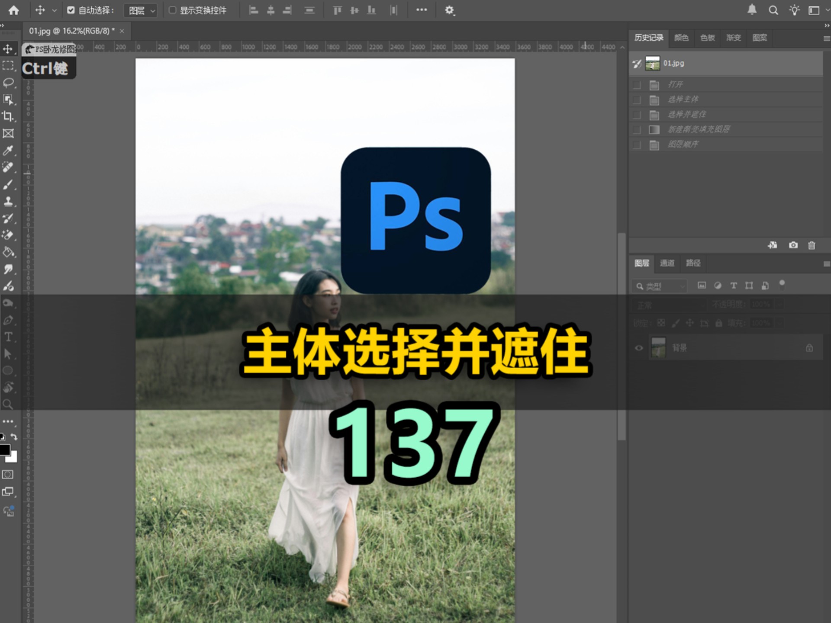831x623 pixels.
Task: Set history brush source on 选择并遮住 state
Action: tap(637, 115)
